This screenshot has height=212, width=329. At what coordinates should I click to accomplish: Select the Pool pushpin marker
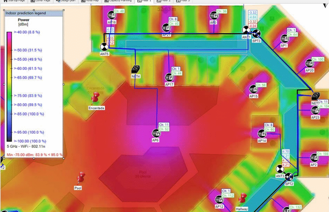tap(81, 178)
